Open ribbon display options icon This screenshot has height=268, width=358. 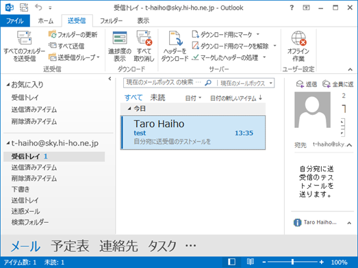(x=306, y=8)
